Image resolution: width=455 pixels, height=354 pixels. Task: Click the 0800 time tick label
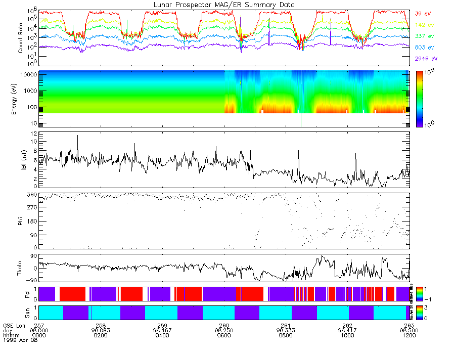pyautogui.click(x=286, y=335)
